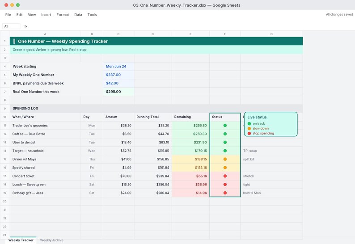Select the $138.15 remaining cell

coord(190,159)
